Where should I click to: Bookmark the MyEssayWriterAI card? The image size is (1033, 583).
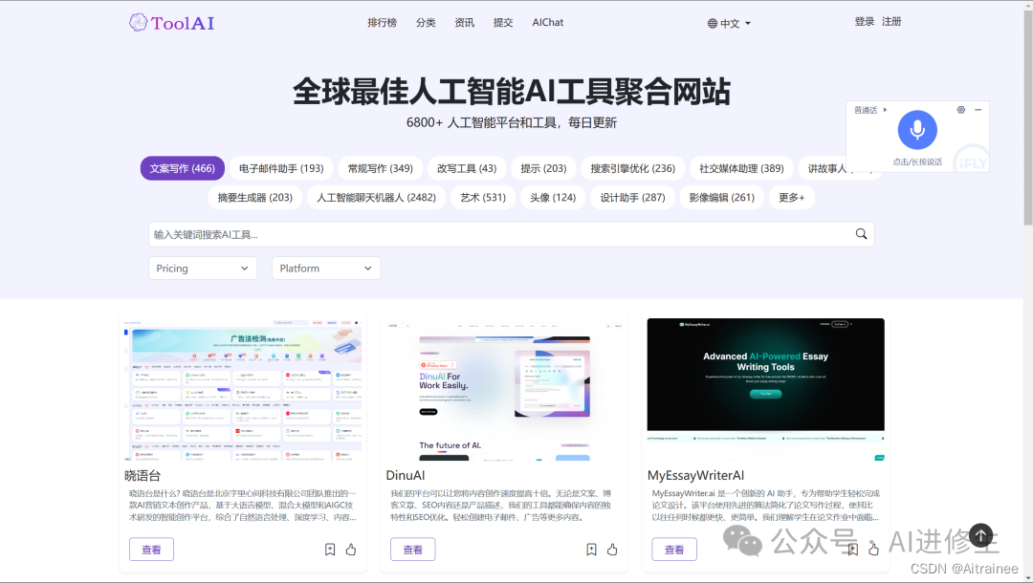coord(853,550)
